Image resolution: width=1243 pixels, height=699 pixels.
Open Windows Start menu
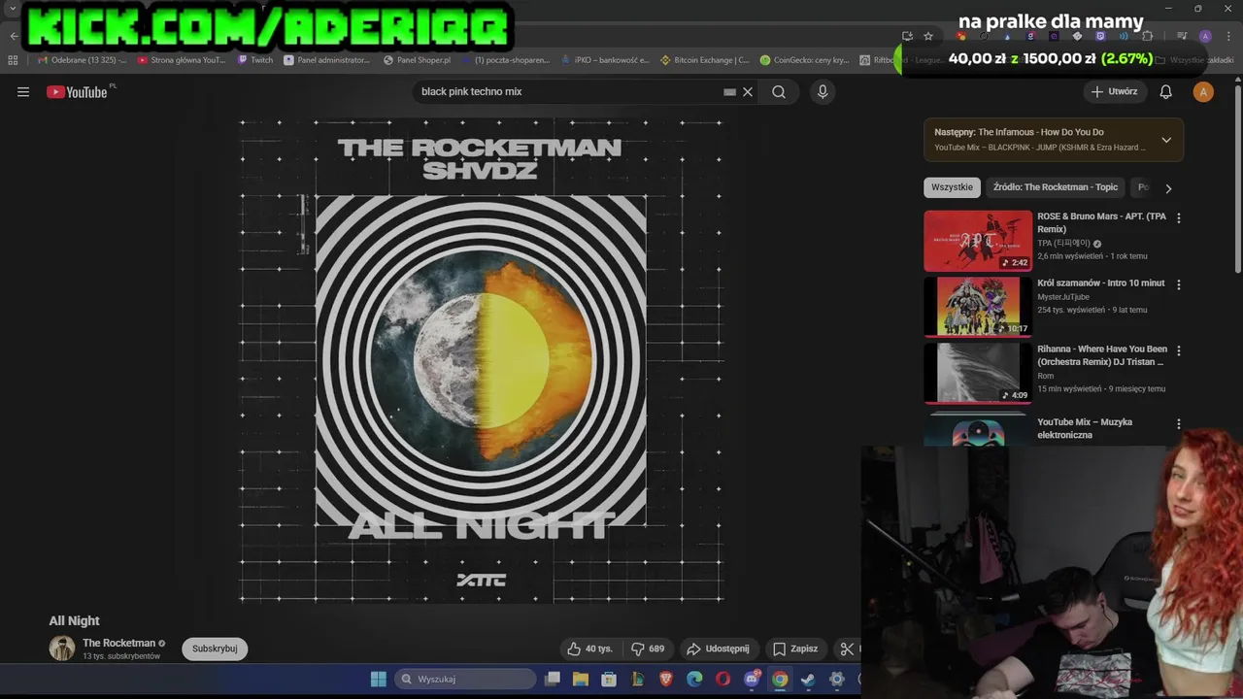378,680
